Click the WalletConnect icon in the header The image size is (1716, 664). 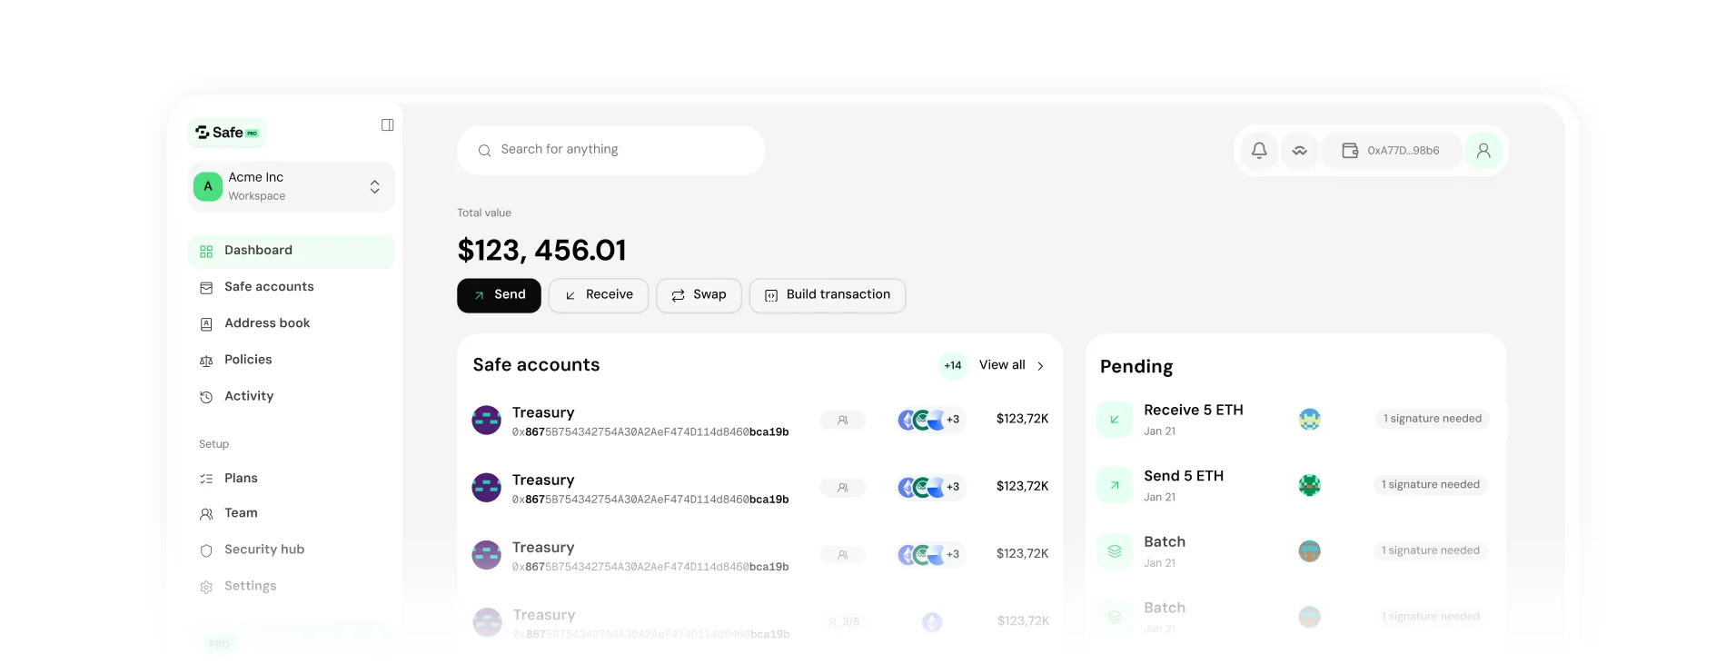1300,151
